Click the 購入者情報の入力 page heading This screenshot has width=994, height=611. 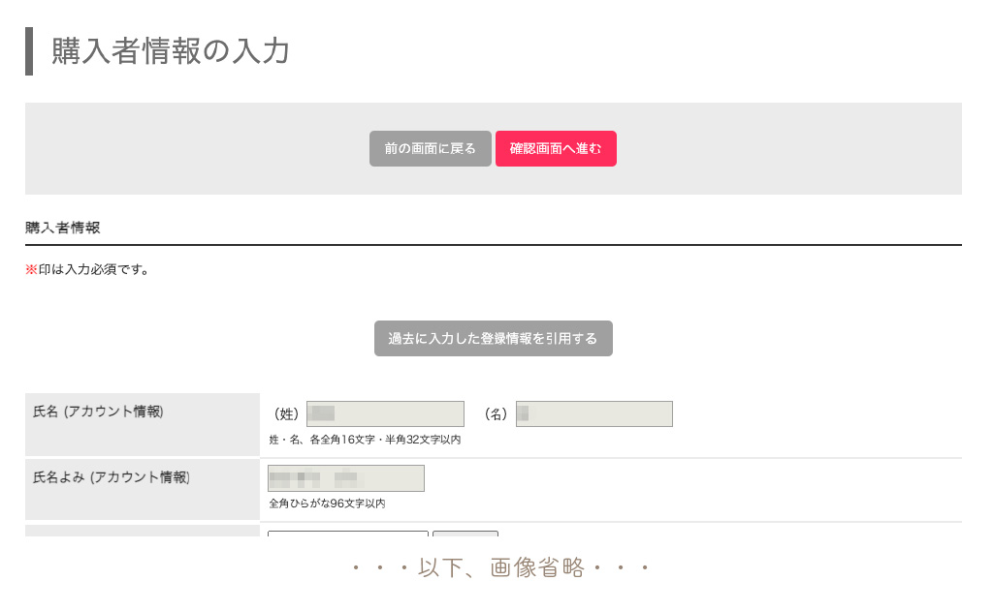(x=171, y=51)
